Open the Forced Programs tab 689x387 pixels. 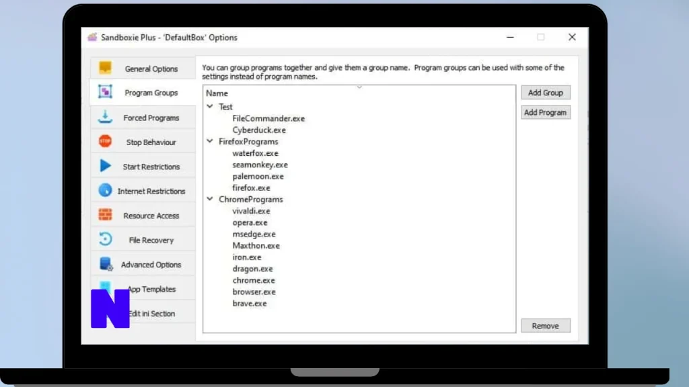(143, 118)
